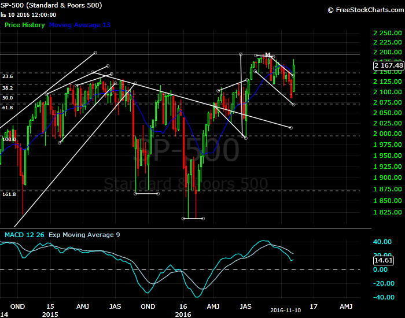This screenshot has height=318, width=405.
Task: Click the '15' tick label on time axis
Action: point(50,306)
